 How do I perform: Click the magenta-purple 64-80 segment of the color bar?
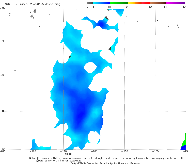176,3
